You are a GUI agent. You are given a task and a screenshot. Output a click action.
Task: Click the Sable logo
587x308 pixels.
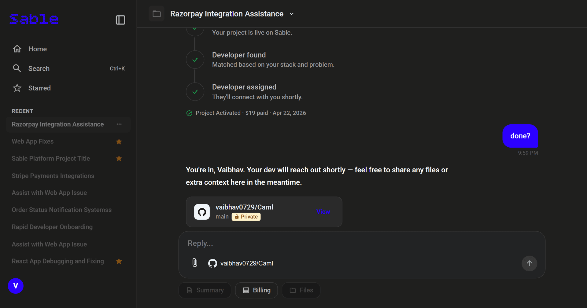tap(34, 19)
